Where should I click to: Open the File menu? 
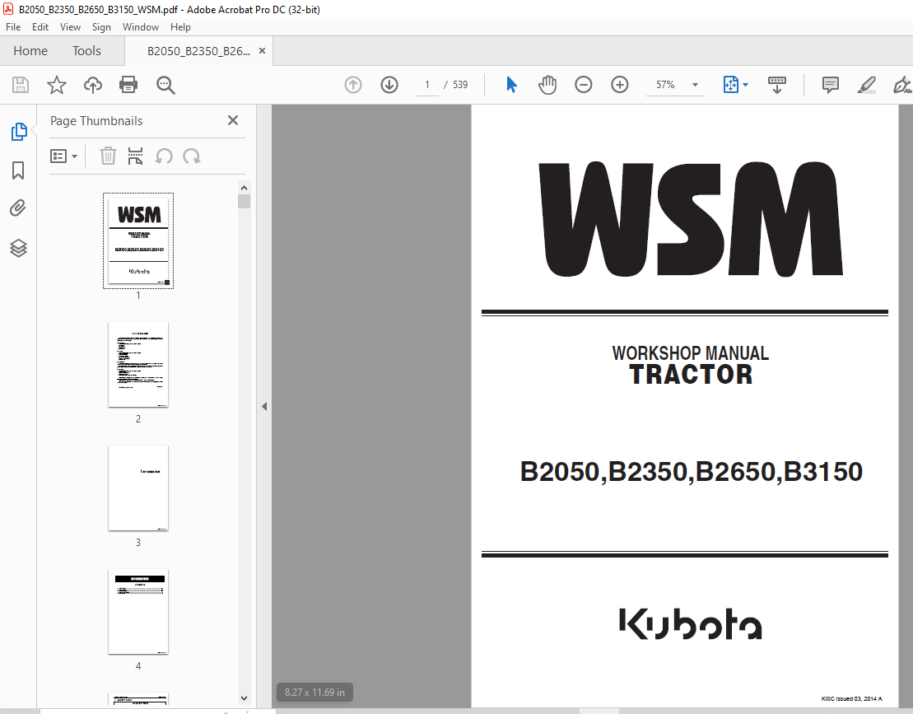[x=13, y=27]
